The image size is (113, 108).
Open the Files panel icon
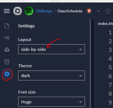7,26
